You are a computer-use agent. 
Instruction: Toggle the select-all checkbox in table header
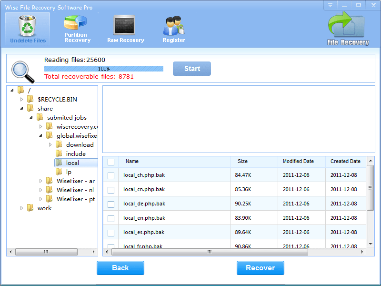click(111, 162)
